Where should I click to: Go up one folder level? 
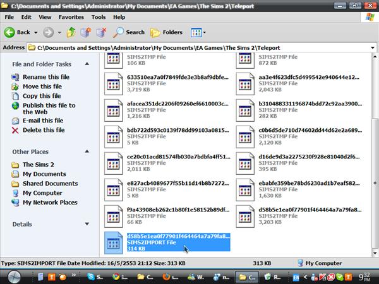point(71,32)
